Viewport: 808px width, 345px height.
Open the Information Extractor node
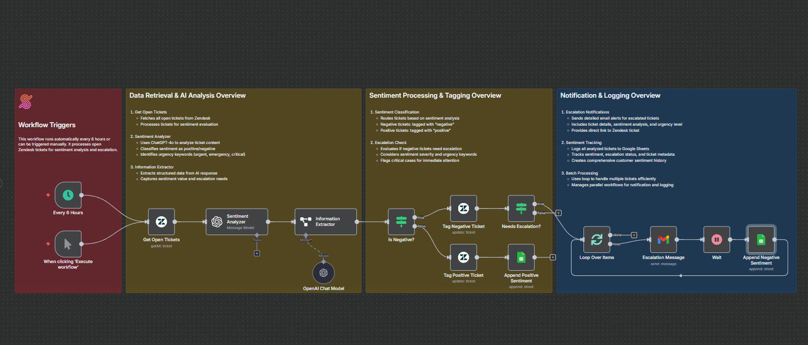pos(326,222)
